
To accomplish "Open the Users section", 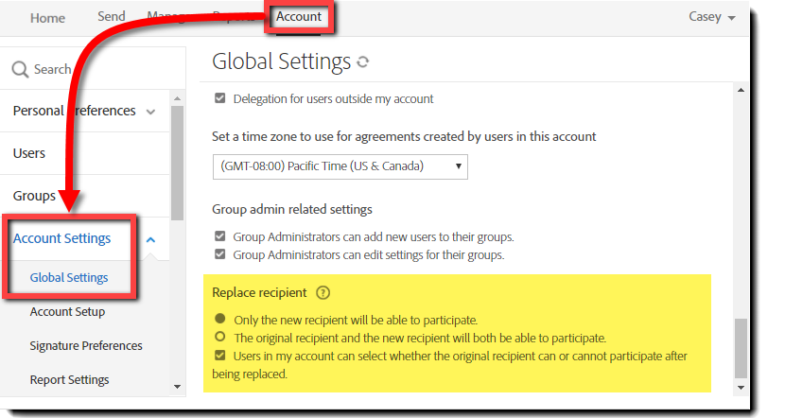I will click(29, 153).
